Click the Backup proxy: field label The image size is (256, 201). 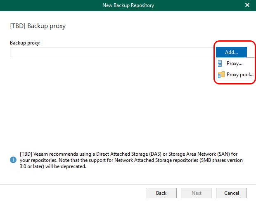click(x=25, y=43)
